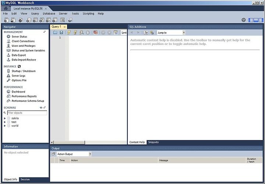
Task: Select the Object Info tab
Action: tap(10, 180)
